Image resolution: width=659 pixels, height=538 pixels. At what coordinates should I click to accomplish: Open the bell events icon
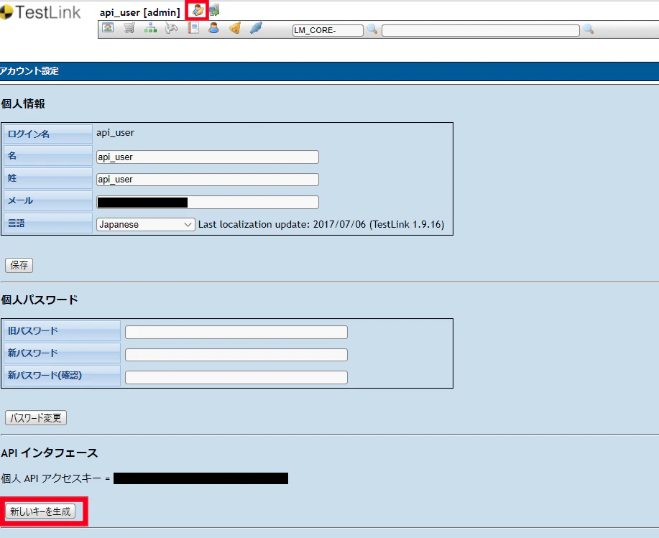pos(235,28)
